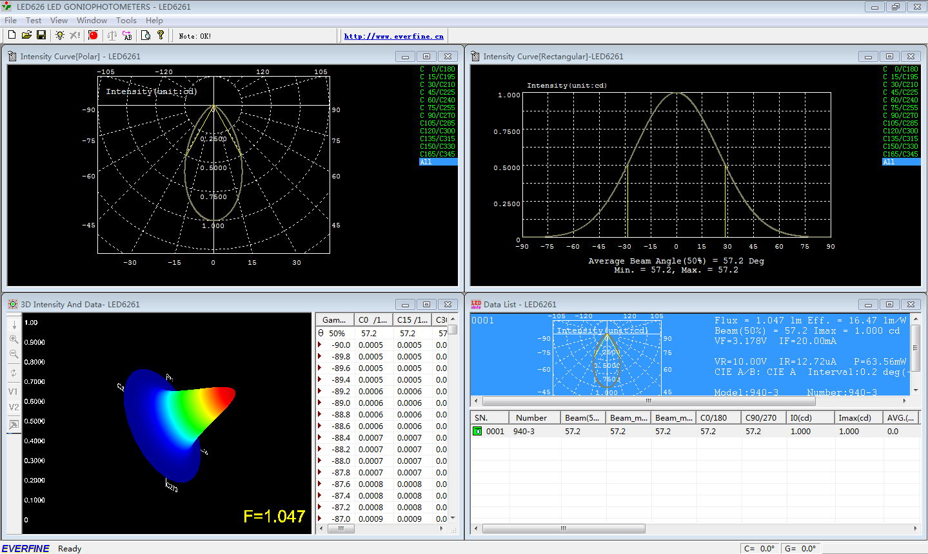Open the everfine.cn website link
Screen dimensions: 928x554
(393, 36)
